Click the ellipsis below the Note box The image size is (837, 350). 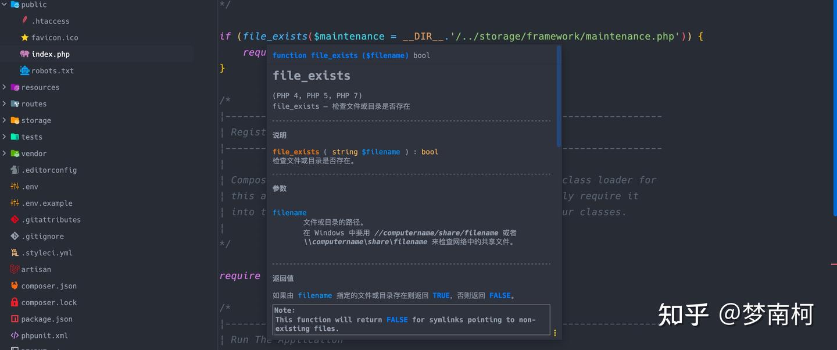coord(555,333)
